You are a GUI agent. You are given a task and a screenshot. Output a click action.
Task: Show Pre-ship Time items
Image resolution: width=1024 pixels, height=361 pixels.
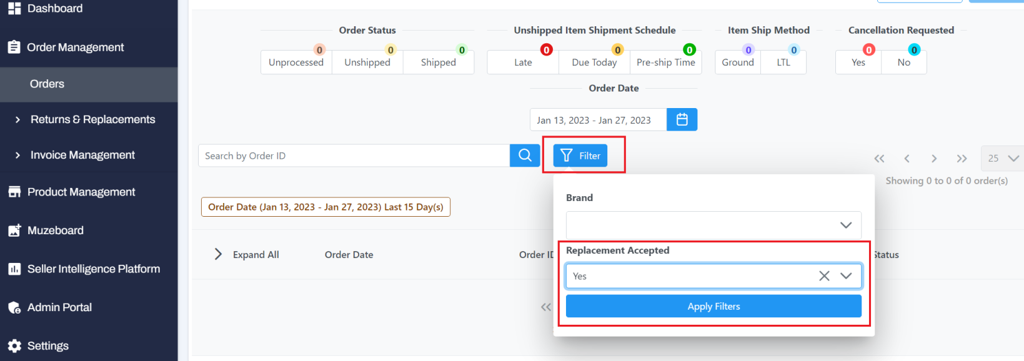point(665,62)
